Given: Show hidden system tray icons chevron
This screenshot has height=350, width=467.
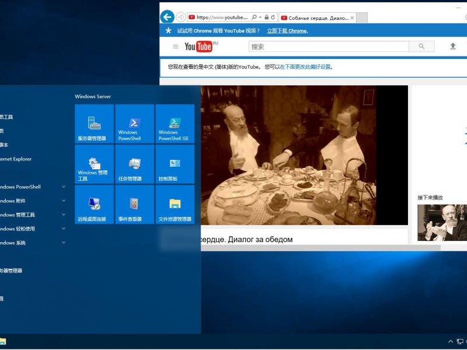Looking at the screenshot, I should tap(450, 342).
